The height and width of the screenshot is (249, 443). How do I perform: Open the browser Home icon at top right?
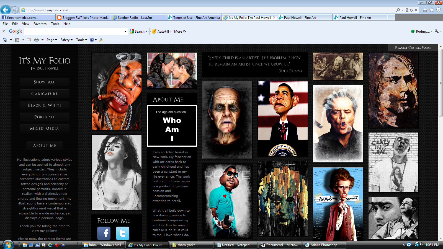[x=425, y=10]
